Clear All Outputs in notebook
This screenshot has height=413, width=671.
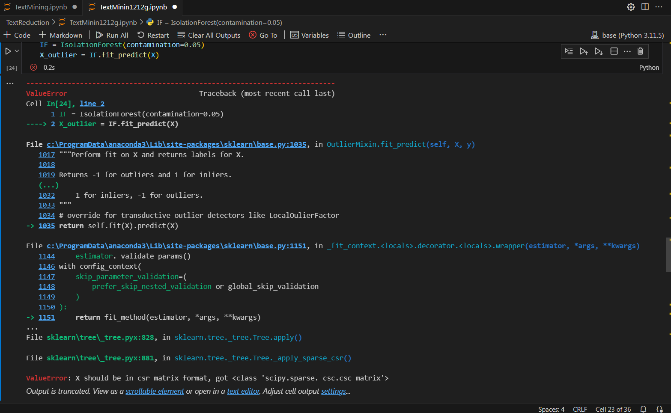[x=209, y=35]
